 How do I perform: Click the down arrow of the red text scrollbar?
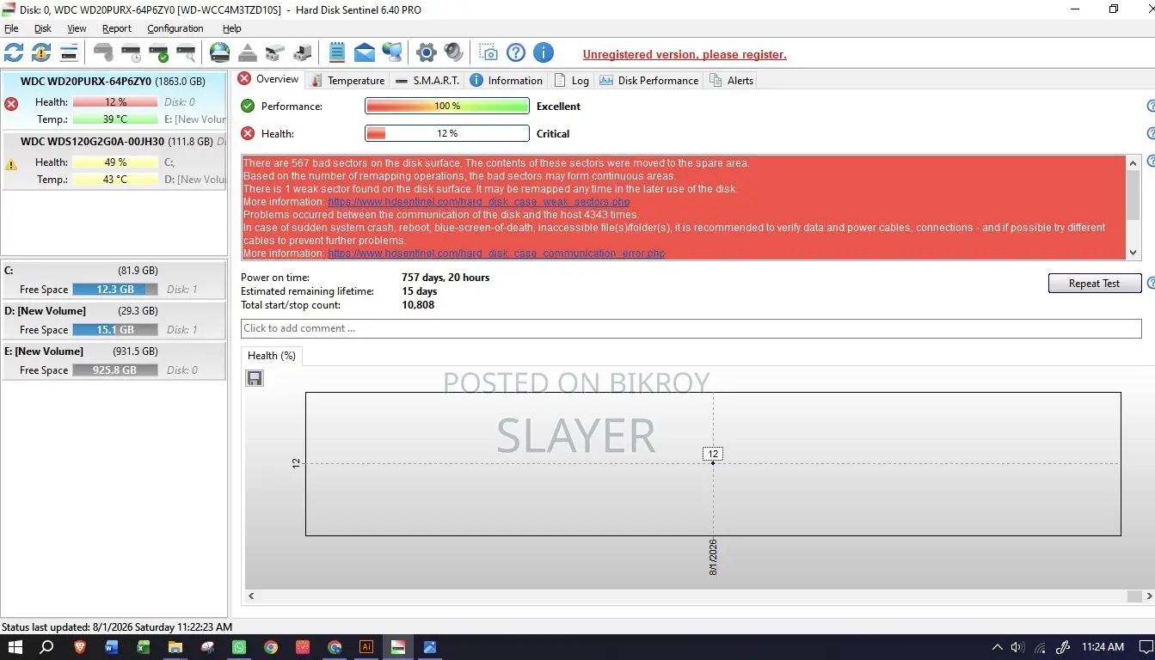(x=1133, y=253)
